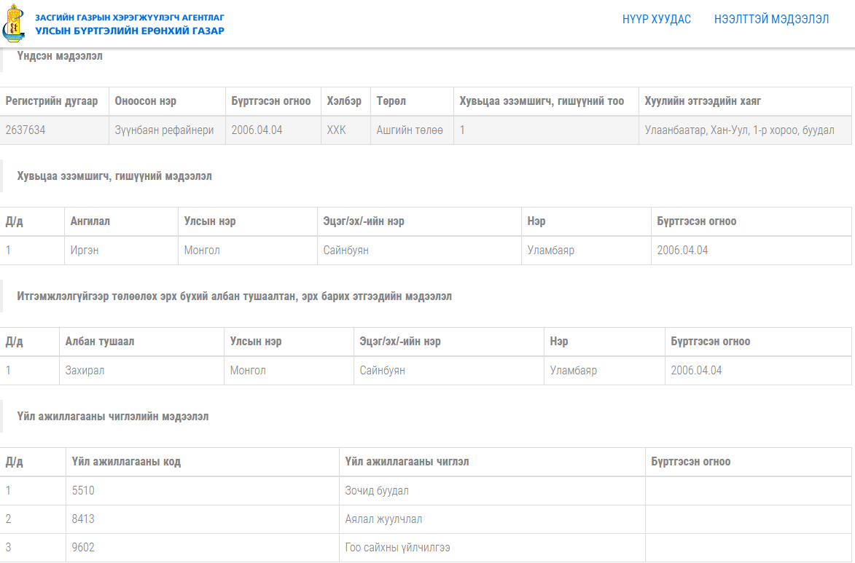Select registration number 2637634 cell

click(26, 130)
